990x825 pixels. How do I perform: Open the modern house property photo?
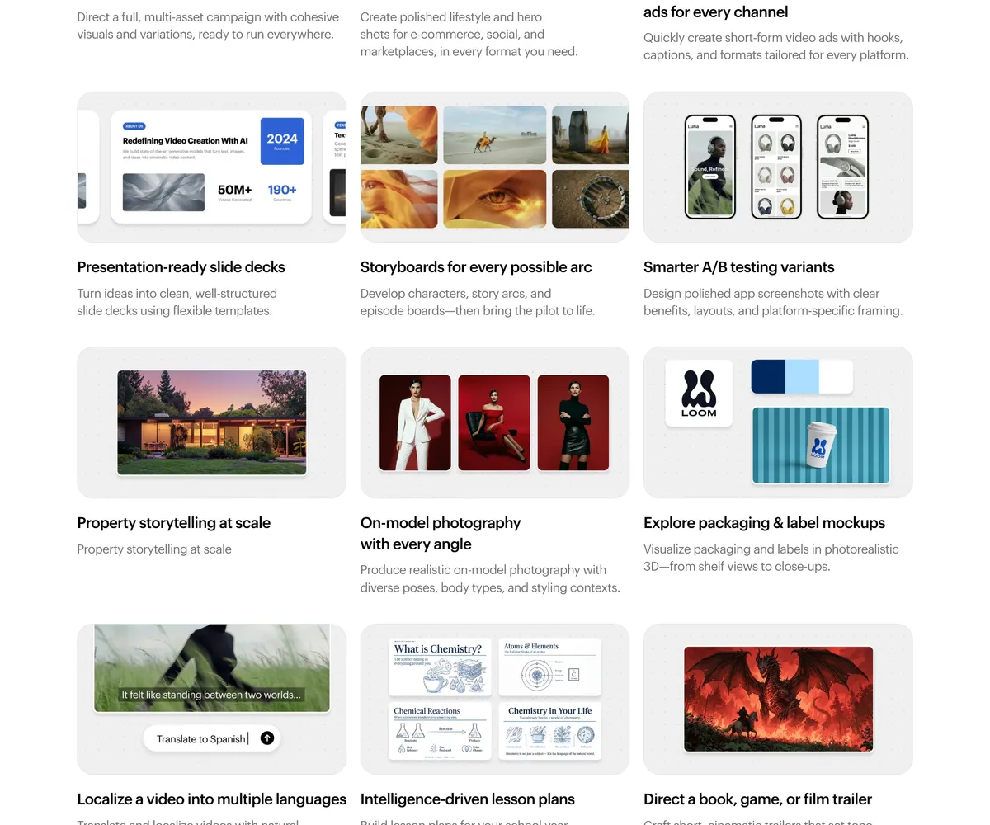212,422
